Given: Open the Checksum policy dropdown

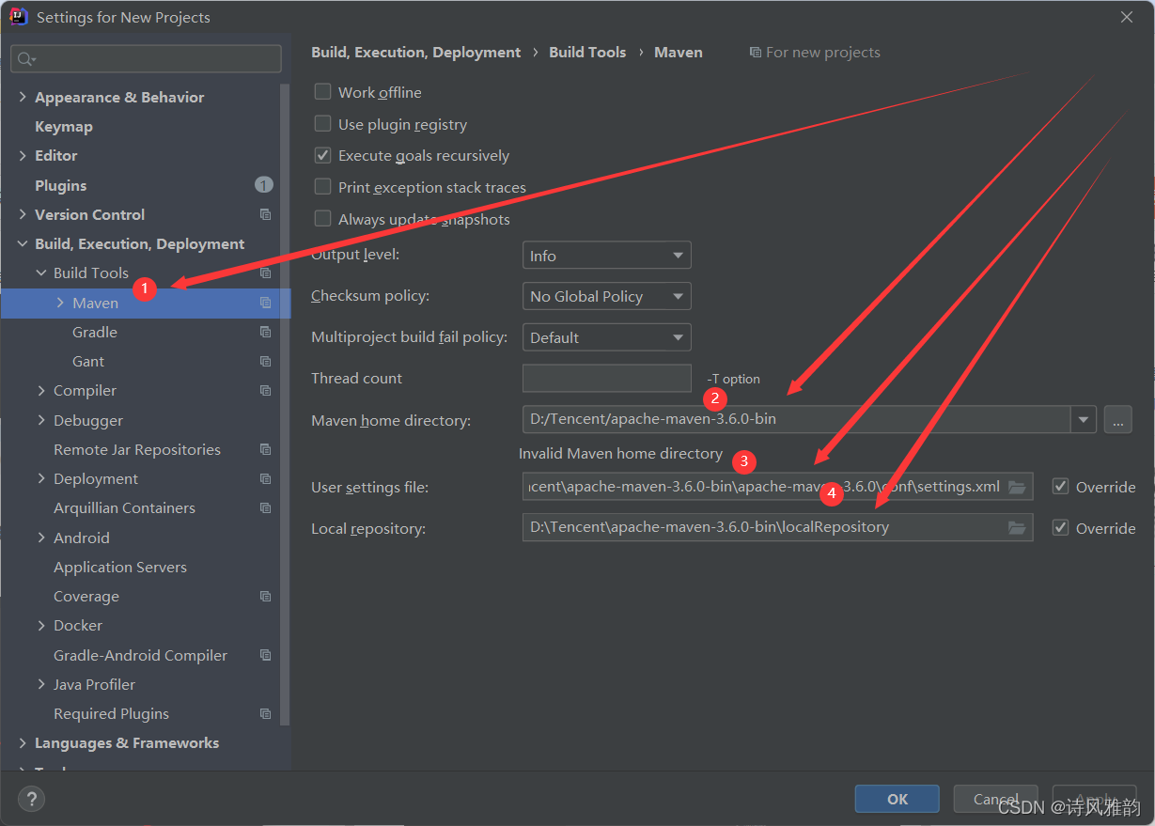Looking at the screenshot, I should [606, 296].
